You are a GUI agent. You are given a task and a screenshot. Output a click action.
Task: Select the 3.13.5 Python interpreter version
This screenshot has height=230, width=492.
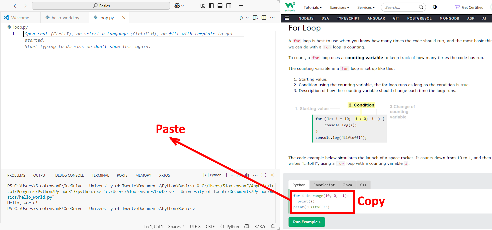(260, 226)
